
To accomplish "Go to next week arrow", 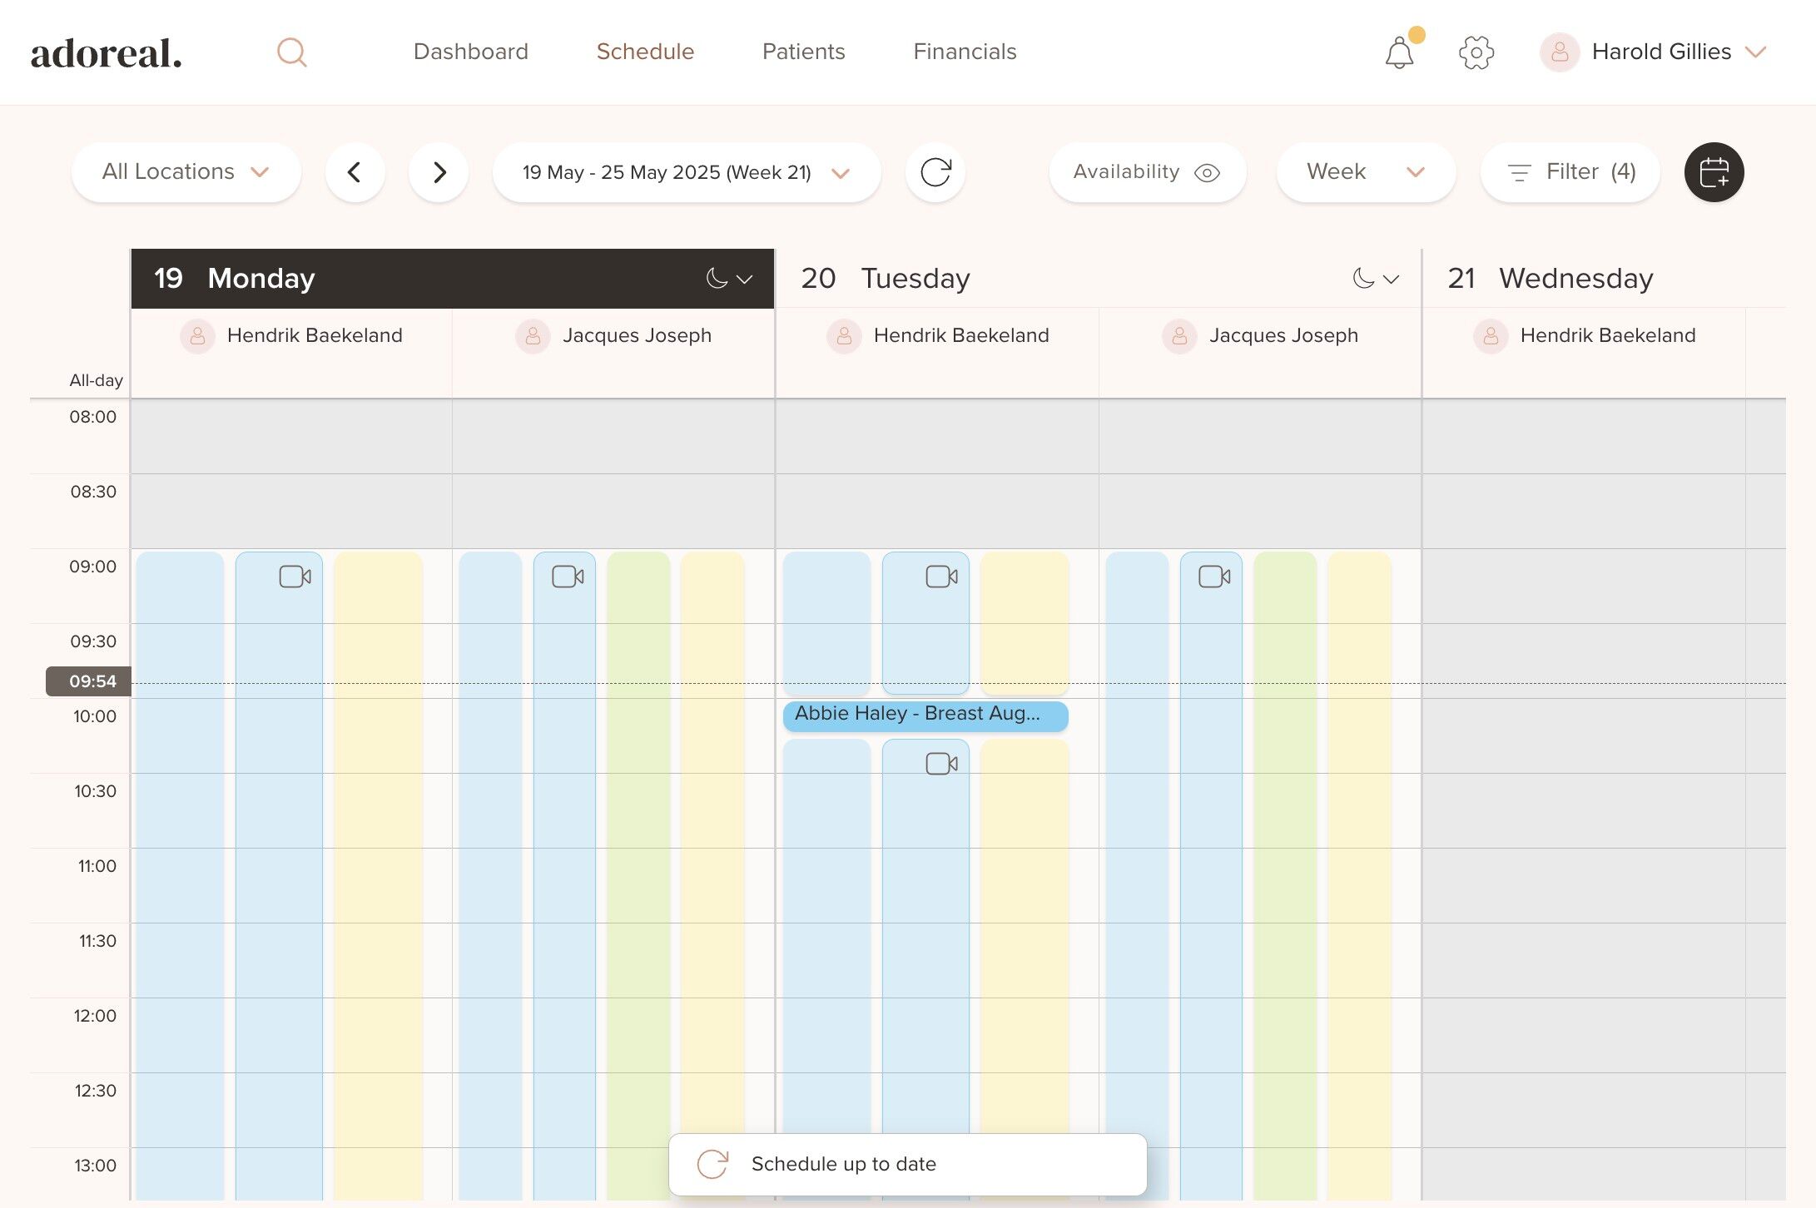I will point(439,172).
